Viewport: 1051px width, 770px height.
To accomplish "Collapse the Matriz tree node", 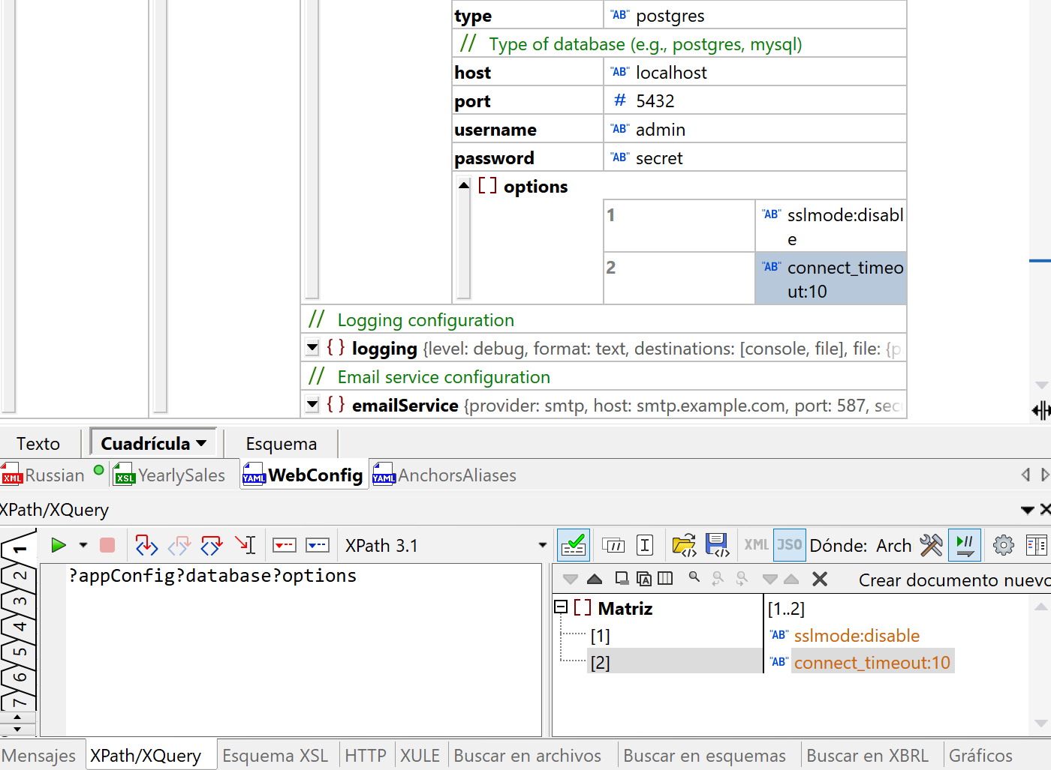I will coord(561,607).
